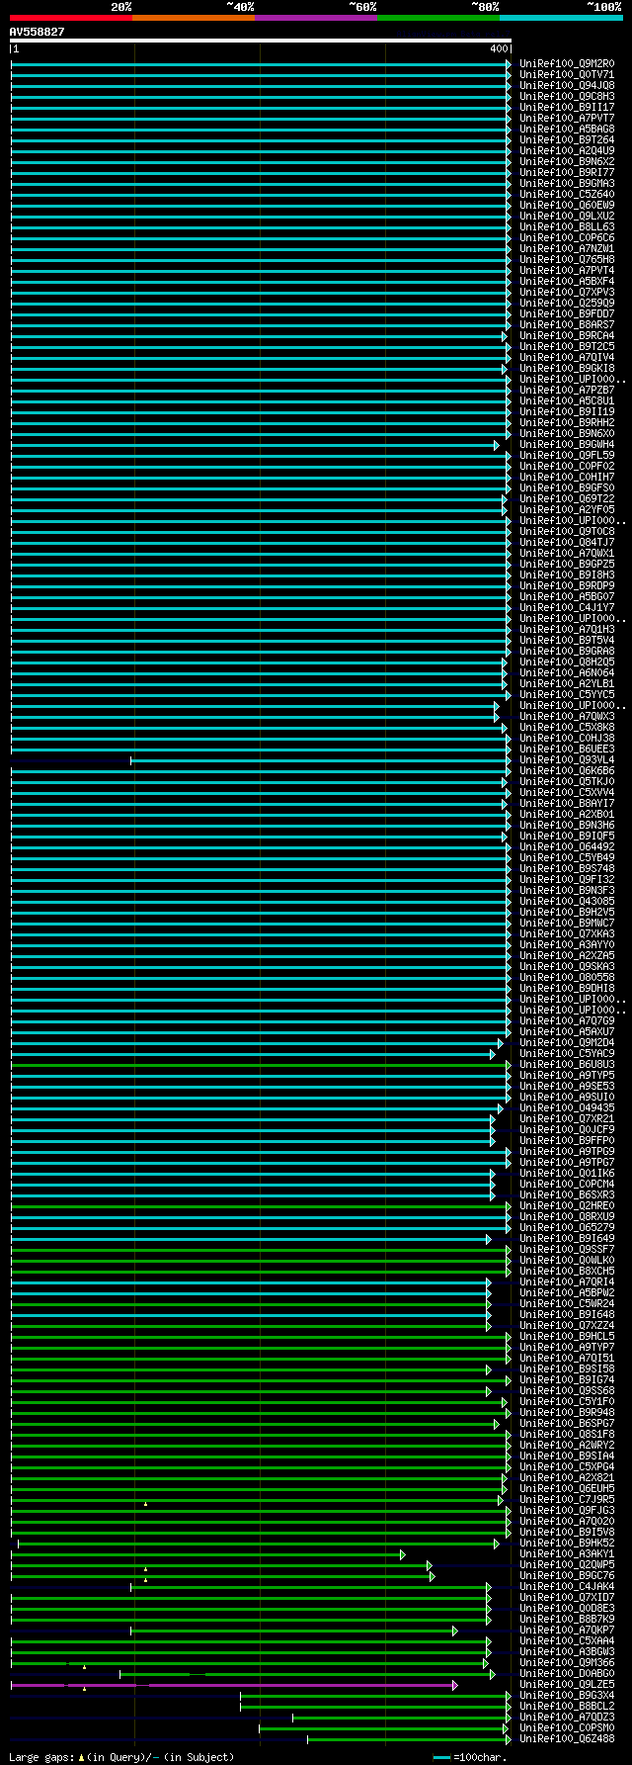Select label UniRef100_C5YAC9
Viewport: 632px width, 1765px height.
point(567,1053)
